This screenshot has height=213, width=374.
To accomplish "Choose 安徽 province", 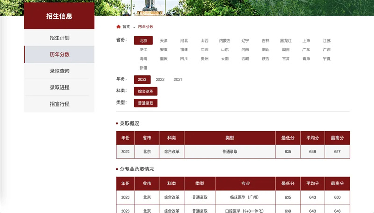I will 164,50.
